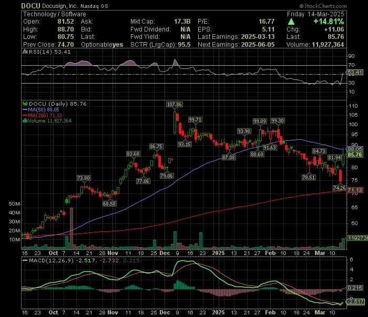Click the 86.75 price annotation
This screenshot has height=317, width=368.
click(x=156, y=147)
